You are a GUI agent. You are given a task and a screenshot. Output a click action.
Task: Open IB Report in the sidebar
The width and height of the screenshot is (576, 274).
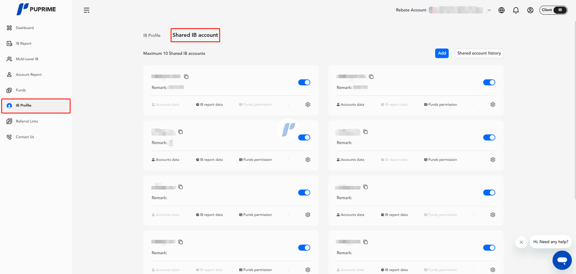click(23, 44)
